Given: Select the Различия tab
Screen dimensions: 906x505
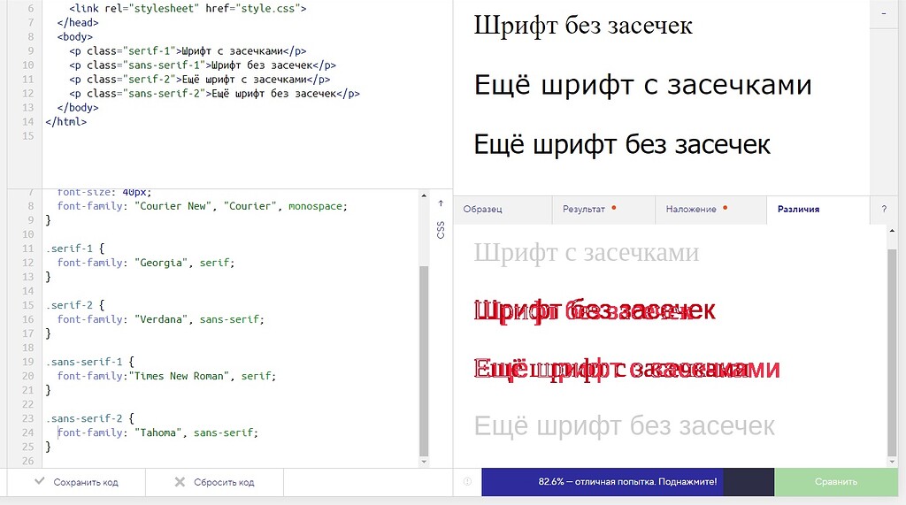Looking at the screenshot, I should tap(798, 210).
